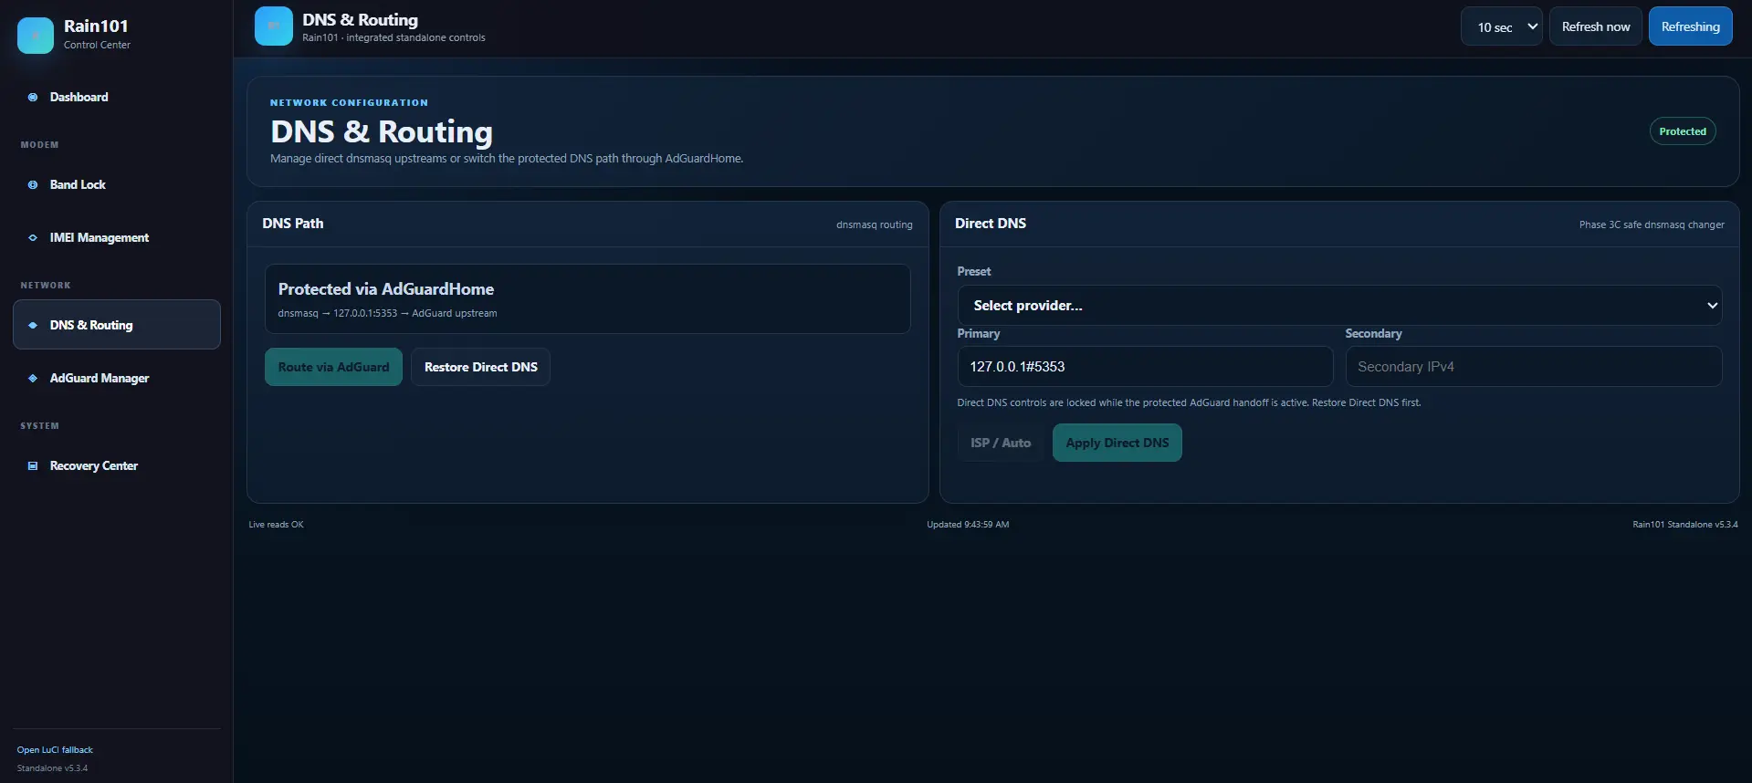Click the 'Manage direct dnsmasq upstreams' description text
The width and height of the screenshot is (1752, 783).
pyautogui.click(x=507, y=159)
